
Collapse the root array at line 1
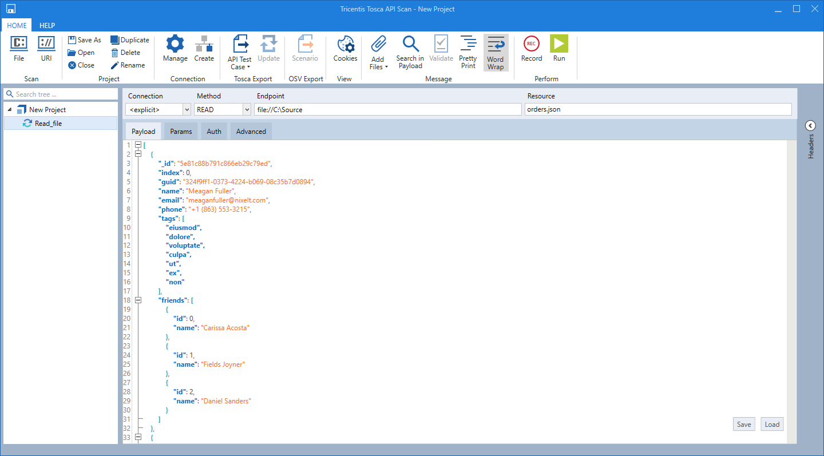pyautogui.click(x=138, y=145)
